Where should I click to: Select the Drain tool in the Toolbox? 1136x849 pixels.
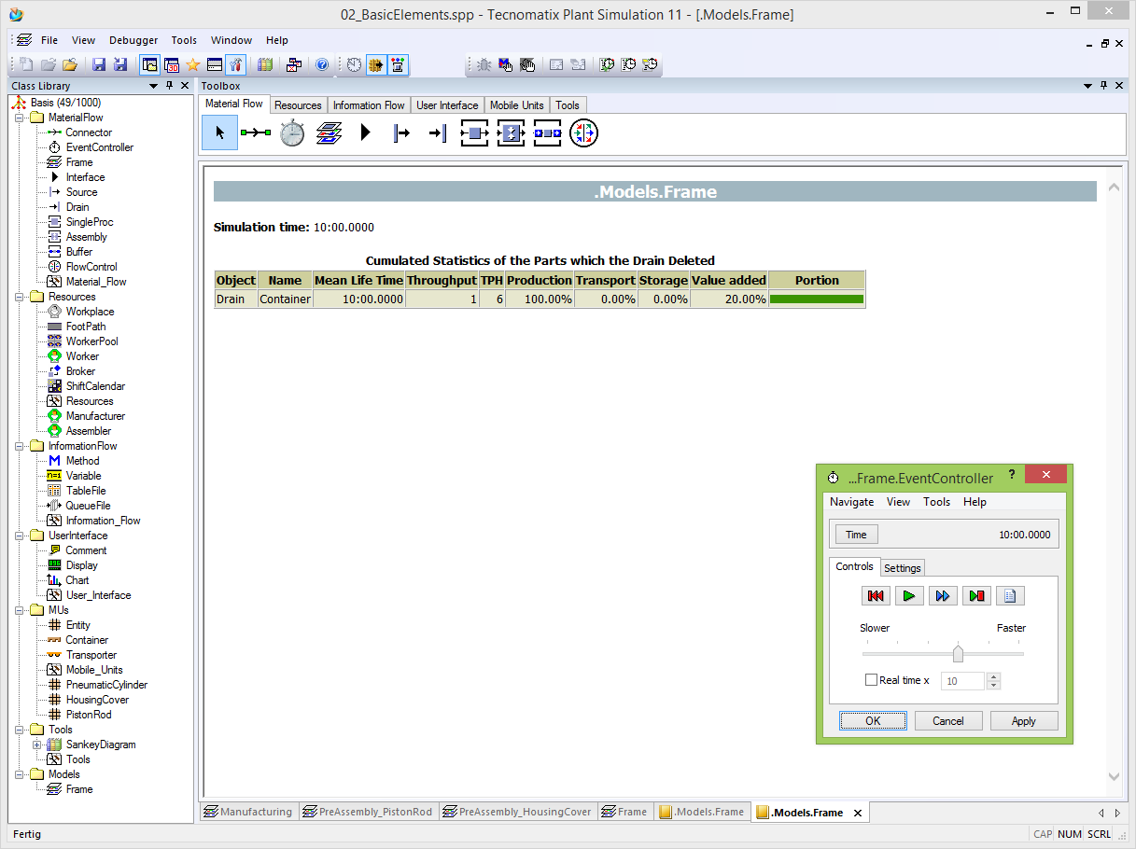438,133
